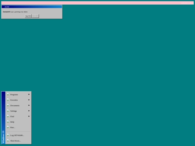The image size is (195, 146).
Task: Click the icon beside Programs
Action: pyautogui.click(x=8, y=94)
